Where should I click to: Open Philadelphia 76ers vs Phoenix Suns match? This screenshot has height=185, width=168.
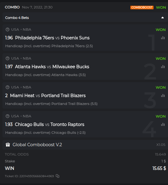52,38
